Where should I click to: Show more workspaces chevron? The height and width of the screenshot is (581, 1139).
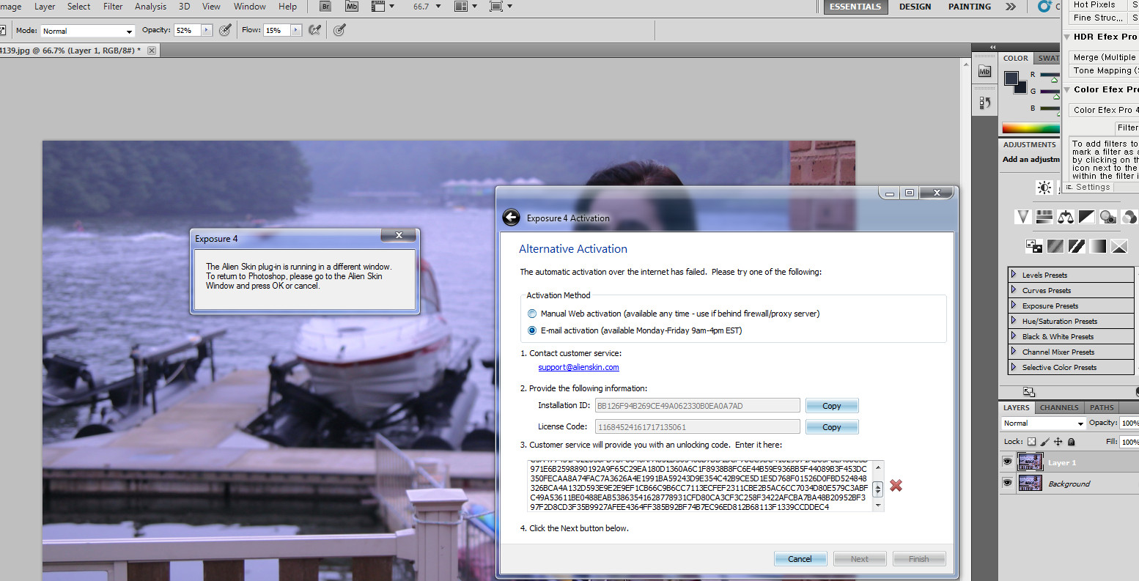(x=1011, y=7)
